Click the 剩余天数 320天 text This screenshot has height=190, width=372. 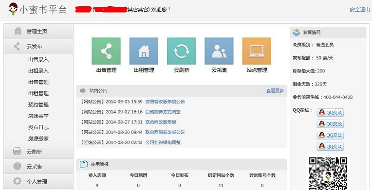(x=310, y=84)
